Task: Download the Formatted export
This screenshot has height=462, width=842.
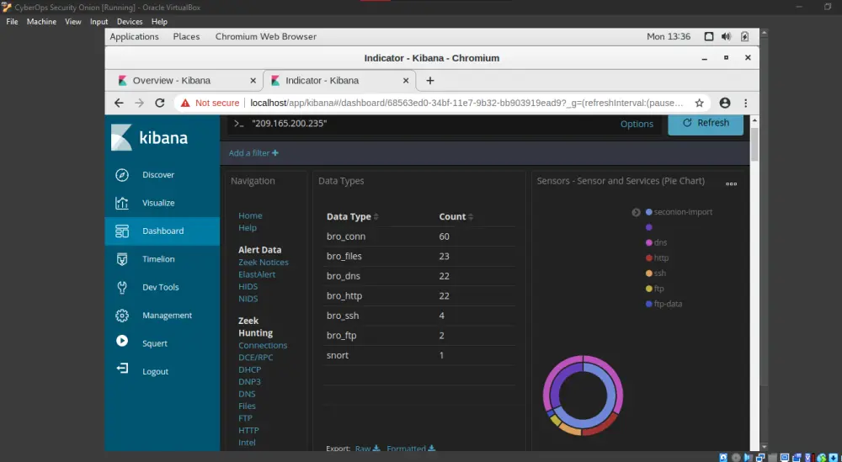Action: (x=412, y=449)
